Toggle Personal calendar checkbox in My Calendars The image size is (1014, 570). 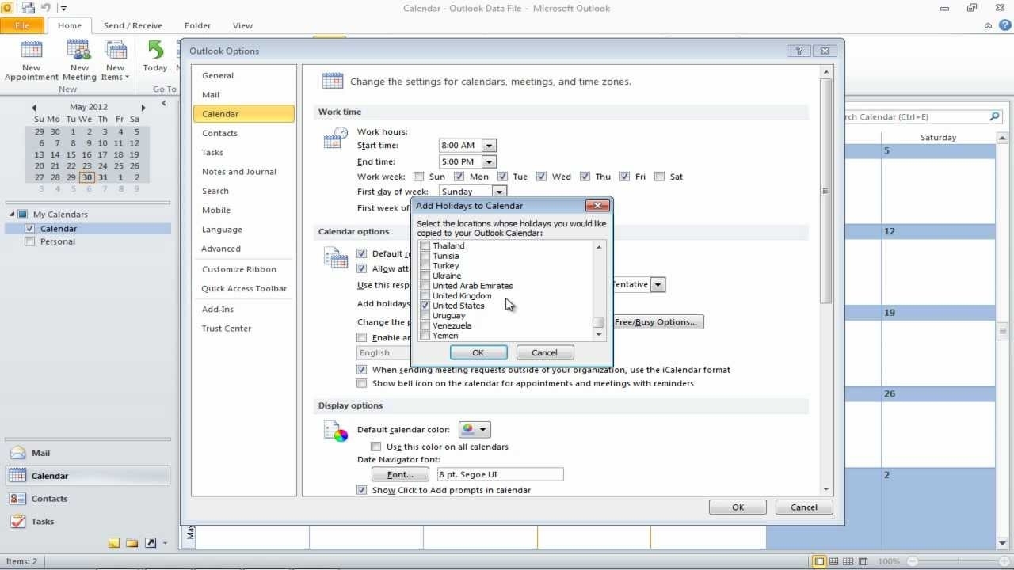coord(30,241)
